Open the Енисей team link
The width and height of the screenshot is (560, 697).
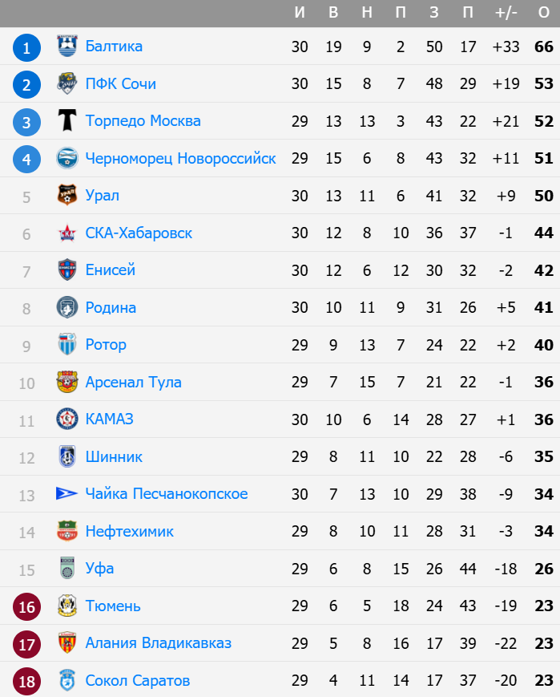(110, 269)
